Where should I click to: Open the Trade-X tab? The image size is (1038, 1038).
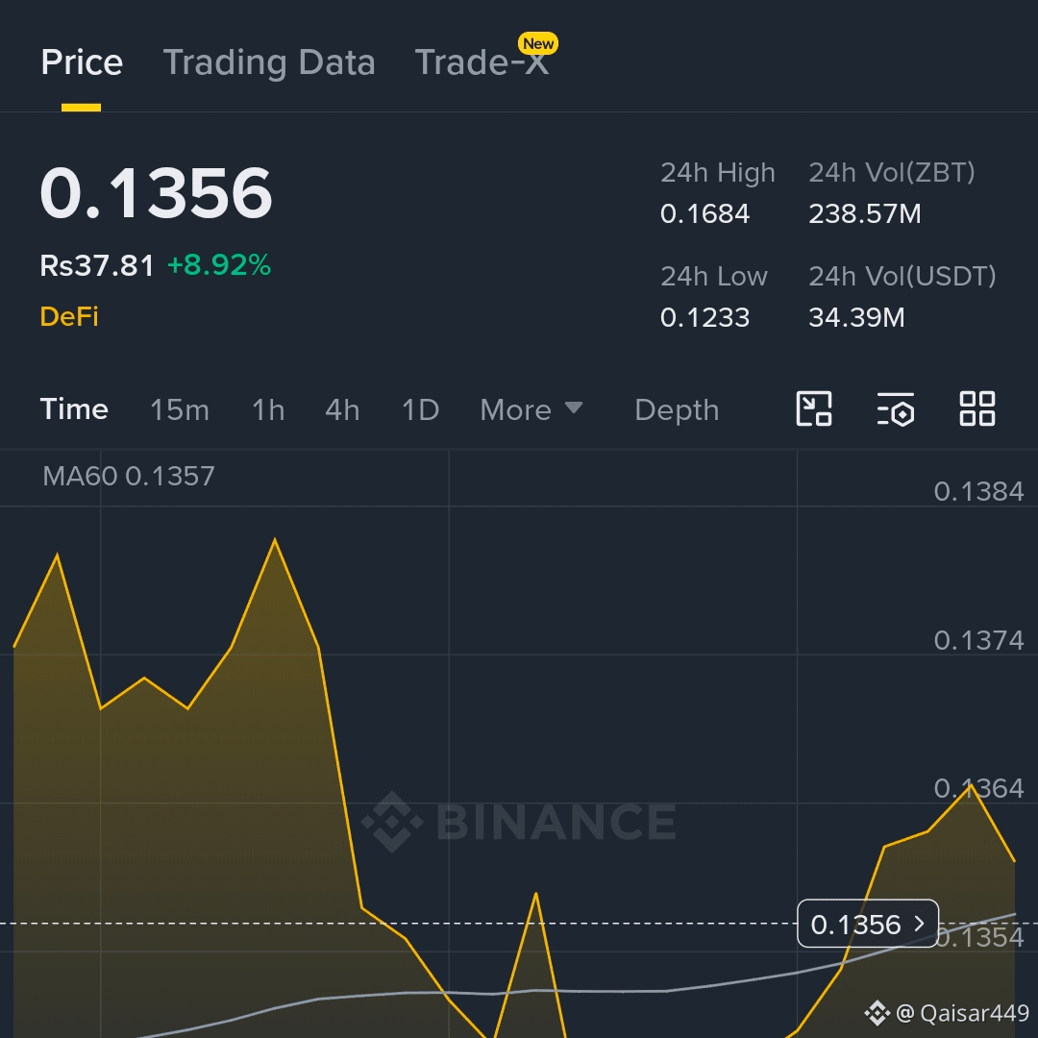[482, 62]
